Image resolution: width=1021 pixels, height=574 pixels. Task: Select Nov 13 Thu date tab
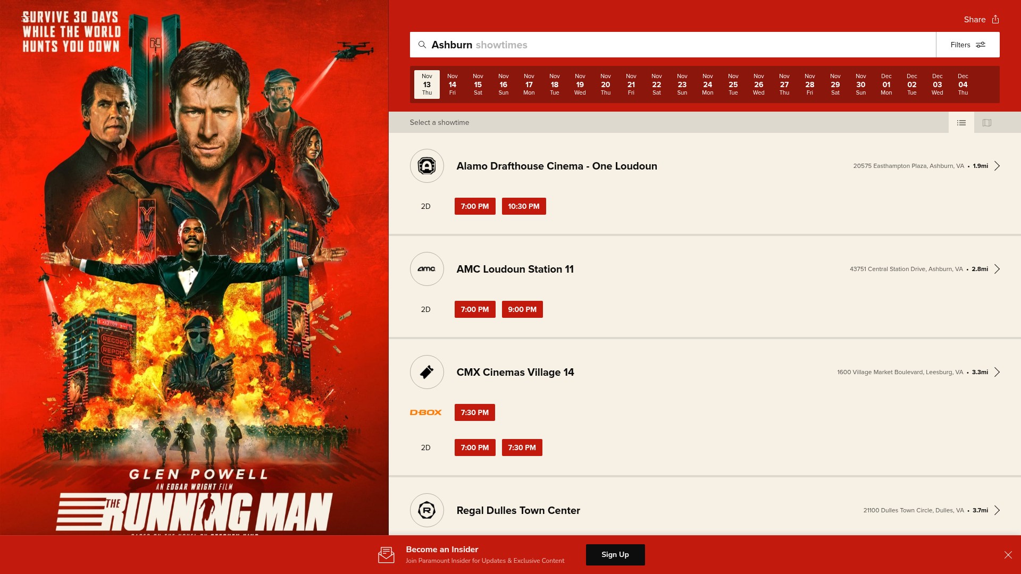427,85
